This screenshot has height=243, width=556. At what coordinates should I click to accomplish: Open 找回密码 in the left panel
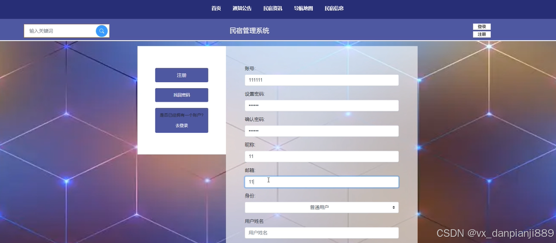tap(182, 95)
